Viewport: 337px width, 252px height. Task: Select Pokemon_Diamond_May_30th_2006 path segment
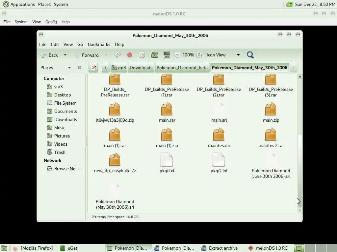[249, 68]
